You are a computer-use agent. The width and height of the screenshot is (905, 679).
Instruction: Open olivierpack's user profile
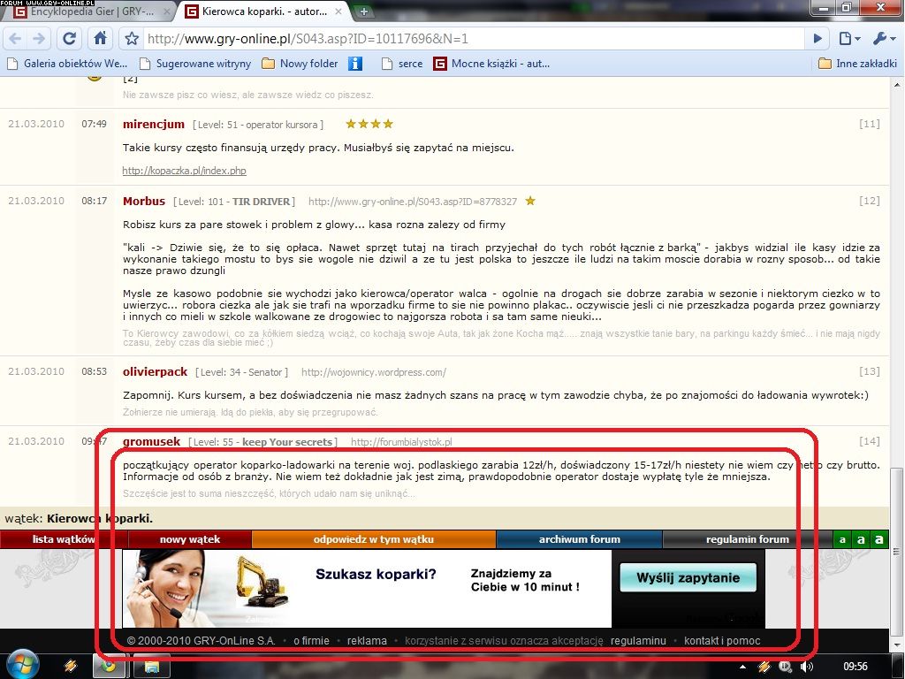click(x=155, y=372)
